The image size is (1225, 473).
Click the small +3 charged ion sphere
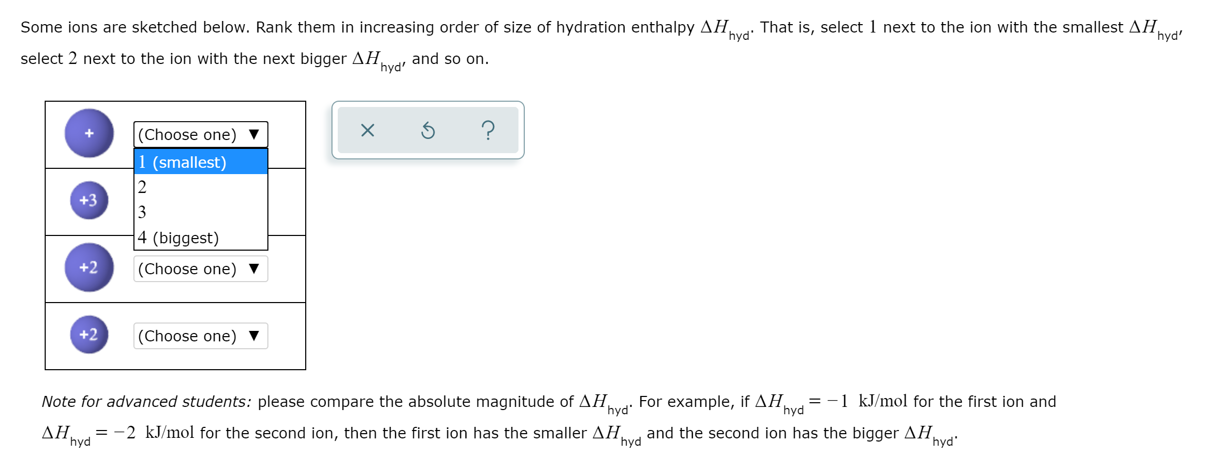89,200
